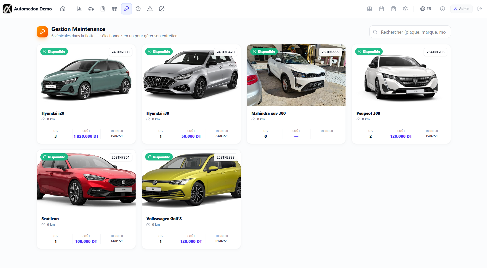The width and height of the screenshot is (487, 268).
Task: Open the shopping bag icon
Action: (x=393, y=9)
